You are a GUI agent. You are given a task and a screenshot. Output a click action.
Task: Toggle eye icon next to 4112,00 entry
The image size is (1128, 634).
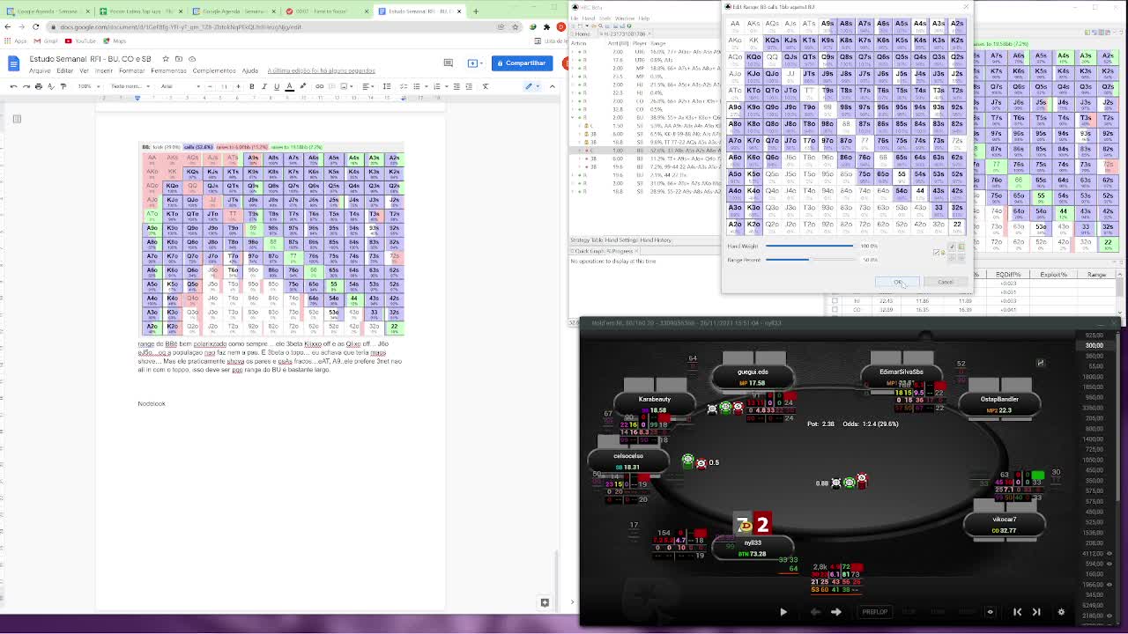[1109, 554]
